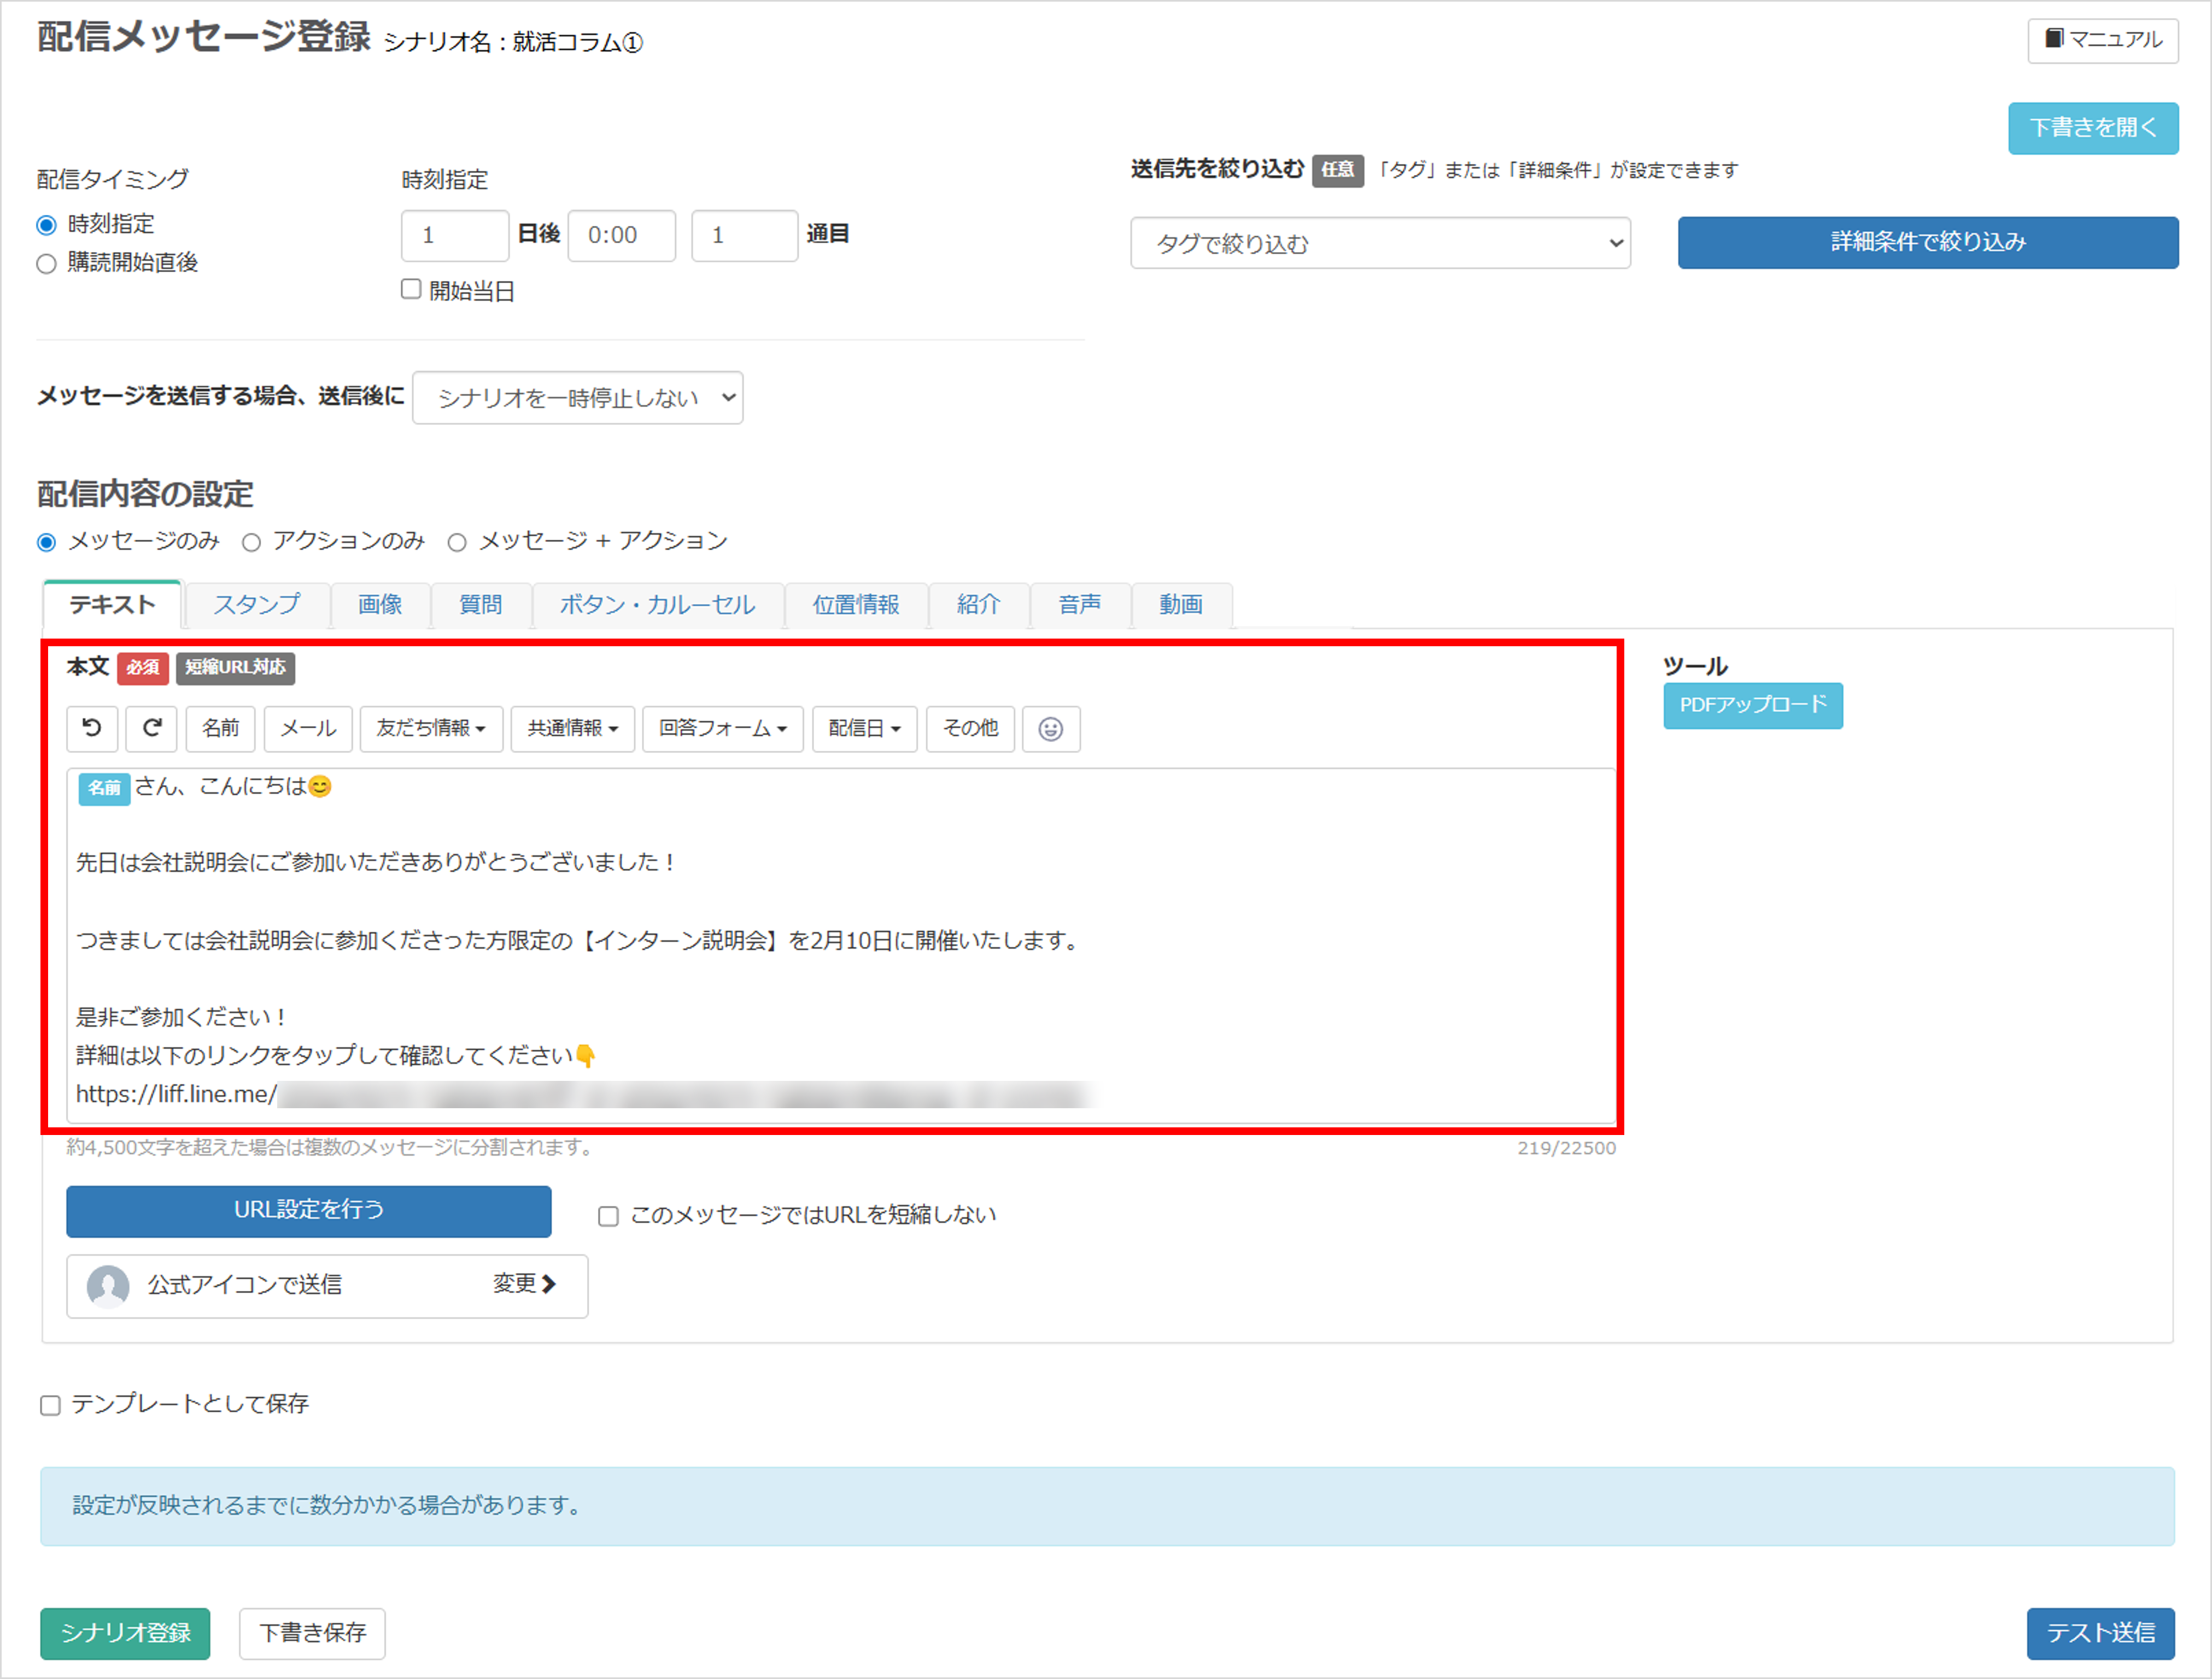Click the メール toolbar button
Viewport: 2212px width, 1679px height.
(x=307, y=728)
